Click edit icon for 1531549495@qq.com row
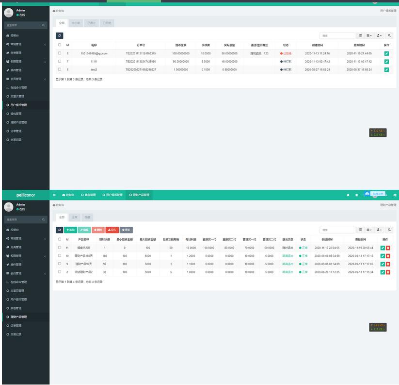This screenshot has width=399, height=385. tap(386, 53)
